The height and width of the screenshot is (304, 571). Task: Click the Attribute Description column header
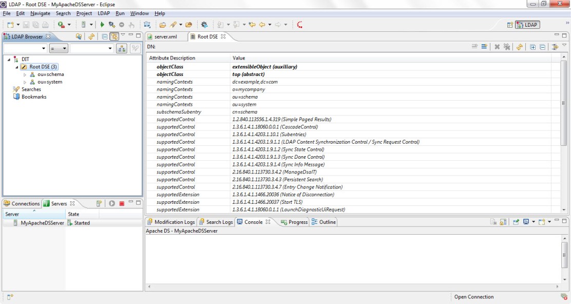tap(172, 58)
